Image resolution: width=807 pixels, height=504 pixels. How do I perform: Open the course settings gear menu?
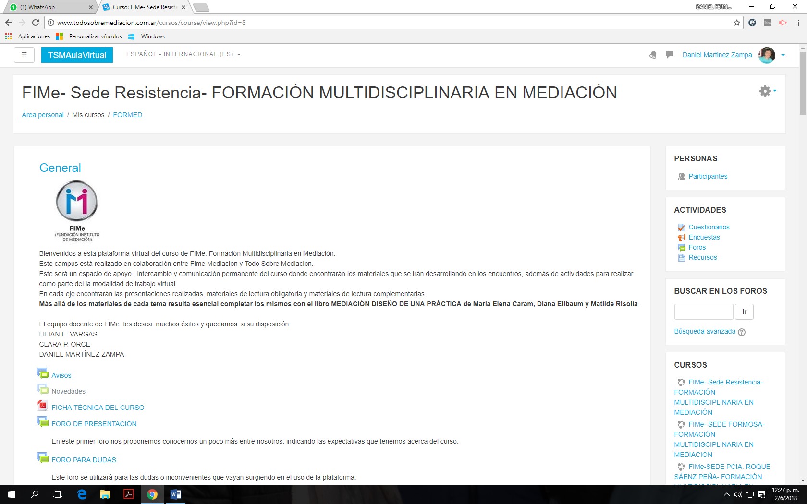point(767,91)
